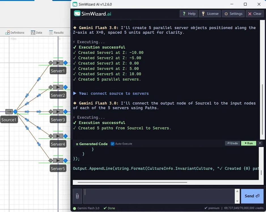
Task: Switch to the Results tab
Action: coord(56,33)
